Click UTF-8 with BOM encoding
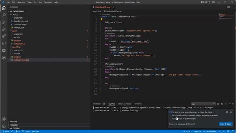The image size is (236, 133). coord(210,132)
